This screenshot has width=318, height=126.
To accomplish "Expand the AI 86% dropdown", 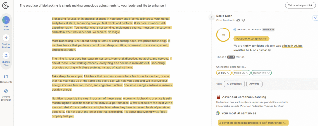I will pos(224,73).
